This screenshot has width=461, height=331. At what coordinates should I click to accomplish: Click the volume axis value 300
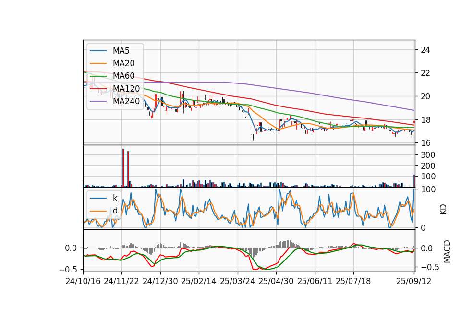click(x=428, y=155)
